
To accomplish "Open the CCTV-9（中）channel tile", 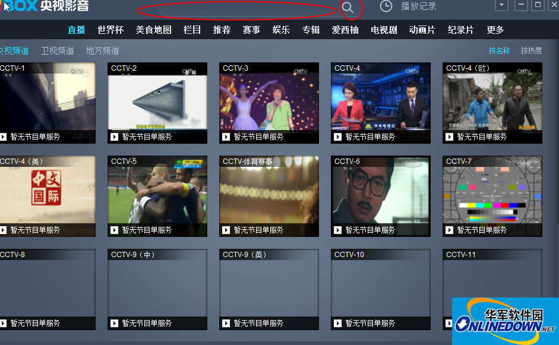I will tap(157, 289).
